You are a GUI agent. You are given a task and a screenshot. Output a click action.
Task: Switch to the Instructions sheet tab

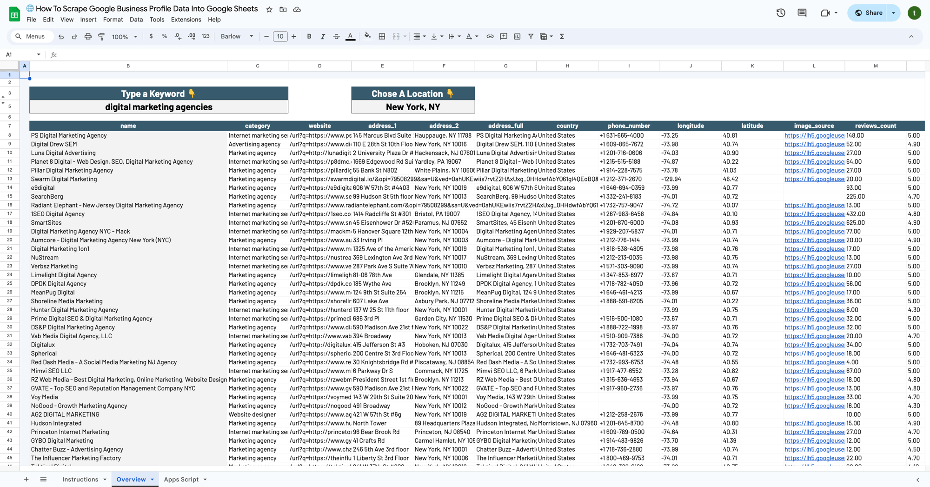coord(80,480)
